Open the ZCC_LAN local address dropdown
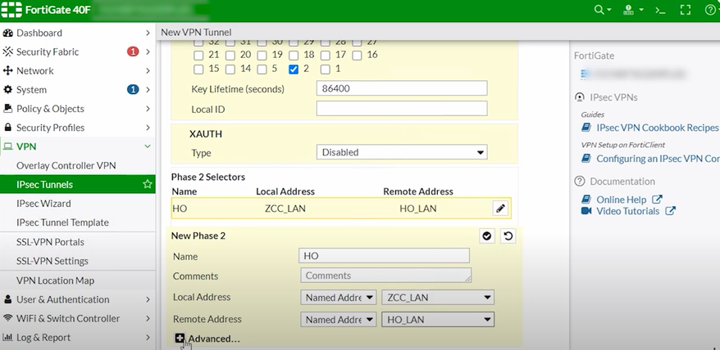Image resolution: width=720 pixels, height=350 pixels. click(x=438, y=298)
